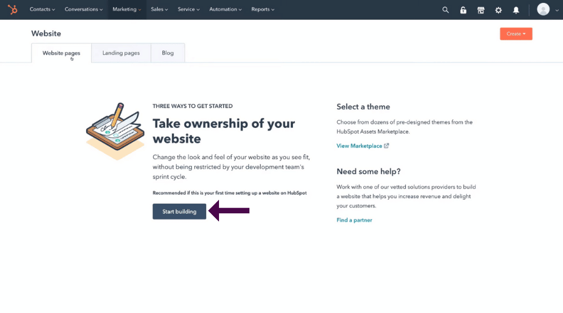Click the Website page title
The height and width of the screenshot is (313, 563).
pos(46,33)
